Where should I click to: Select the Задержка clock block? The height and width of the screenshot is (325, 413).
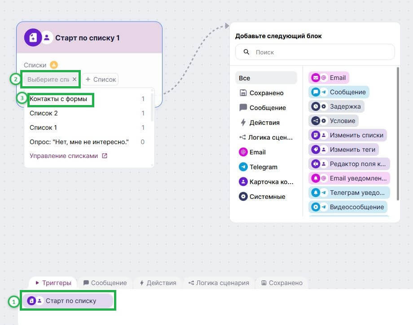(x=337, y=106)
